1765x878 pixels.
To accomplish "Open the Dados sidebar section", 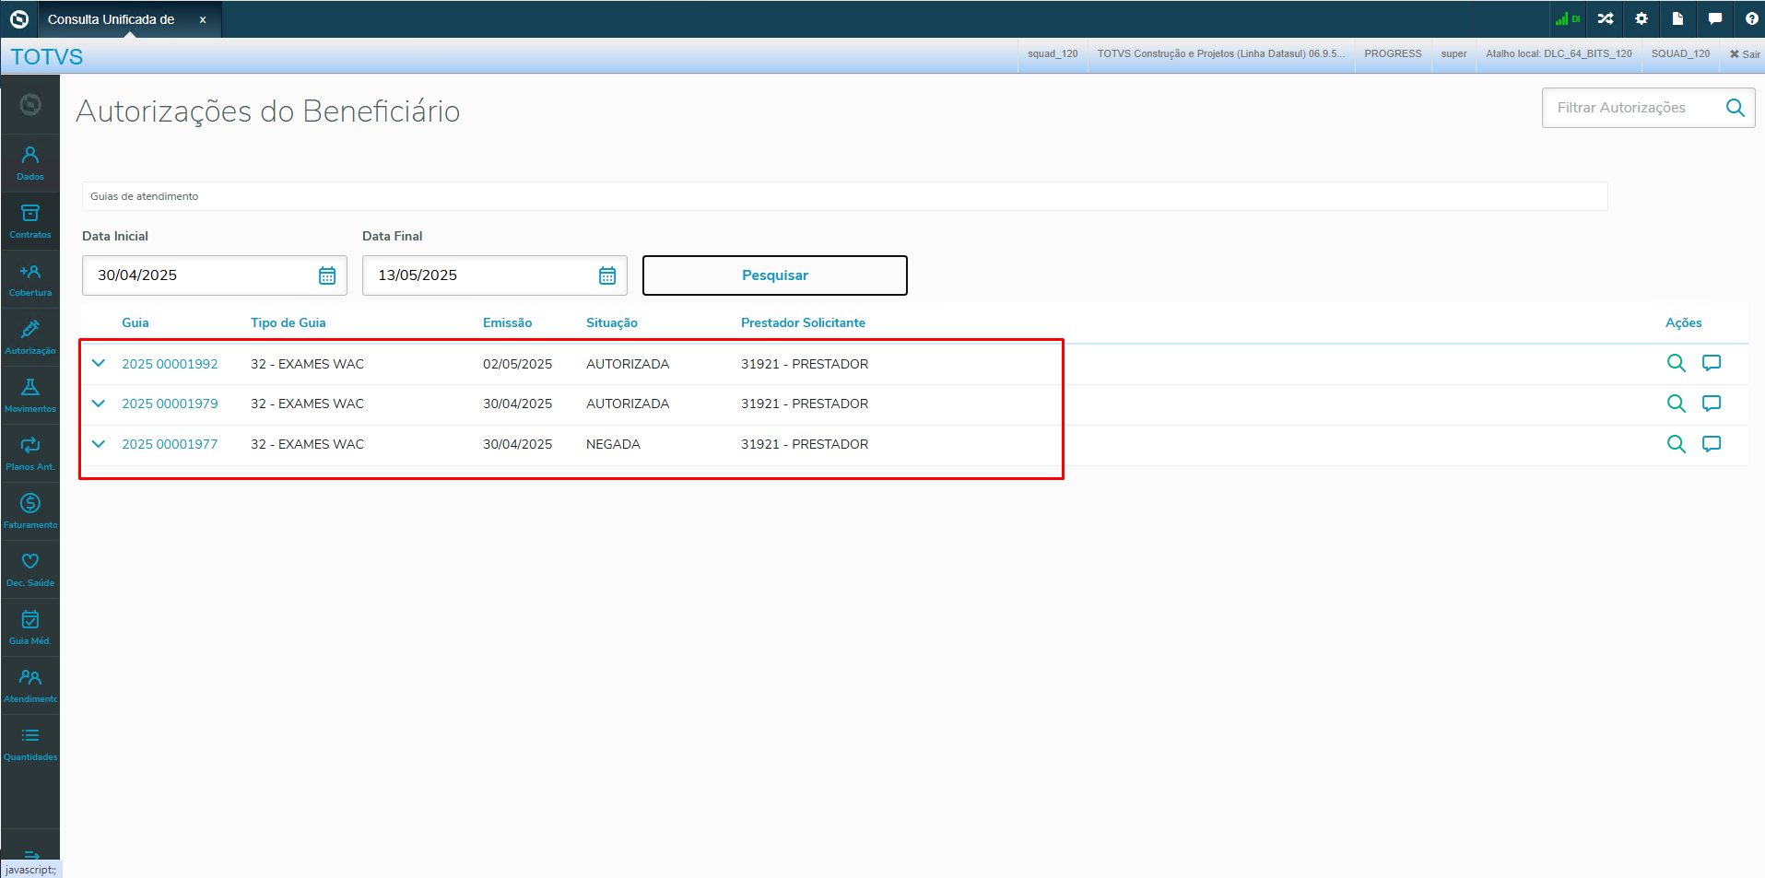I will (30, 163).
